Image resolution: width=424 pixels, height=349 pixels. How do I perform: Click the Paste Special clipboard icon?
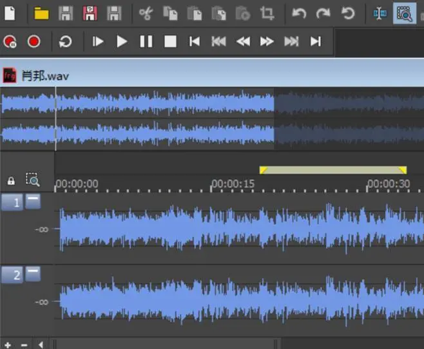218,14
